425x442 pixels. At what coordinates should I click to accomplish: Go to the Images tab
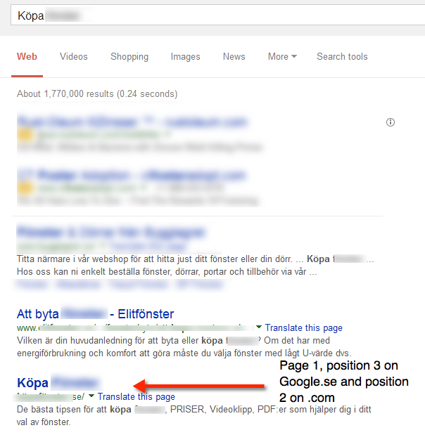point(185,57)
